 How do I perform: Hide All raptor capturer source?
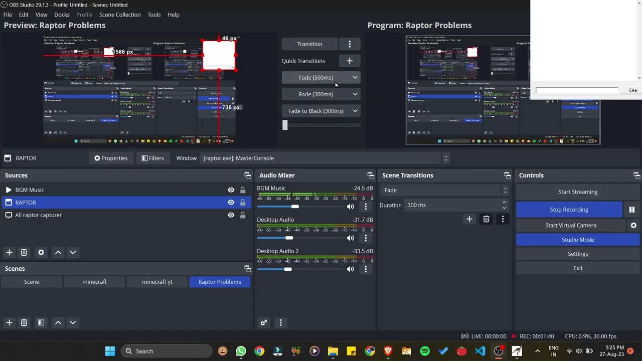231,215
